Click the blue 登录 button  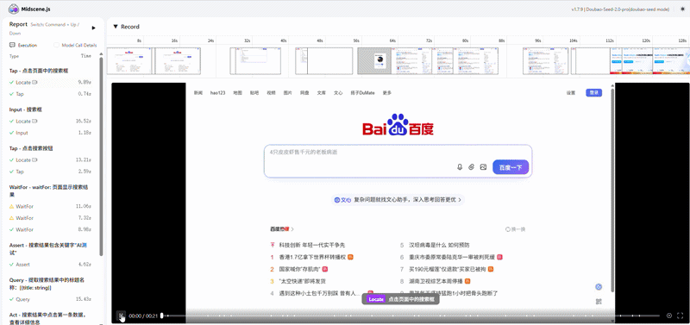click(593, 93)
